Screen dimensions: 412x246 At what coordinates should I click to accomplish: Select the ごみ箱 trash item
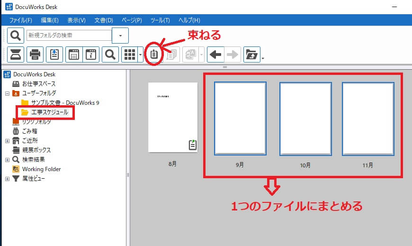29,131
